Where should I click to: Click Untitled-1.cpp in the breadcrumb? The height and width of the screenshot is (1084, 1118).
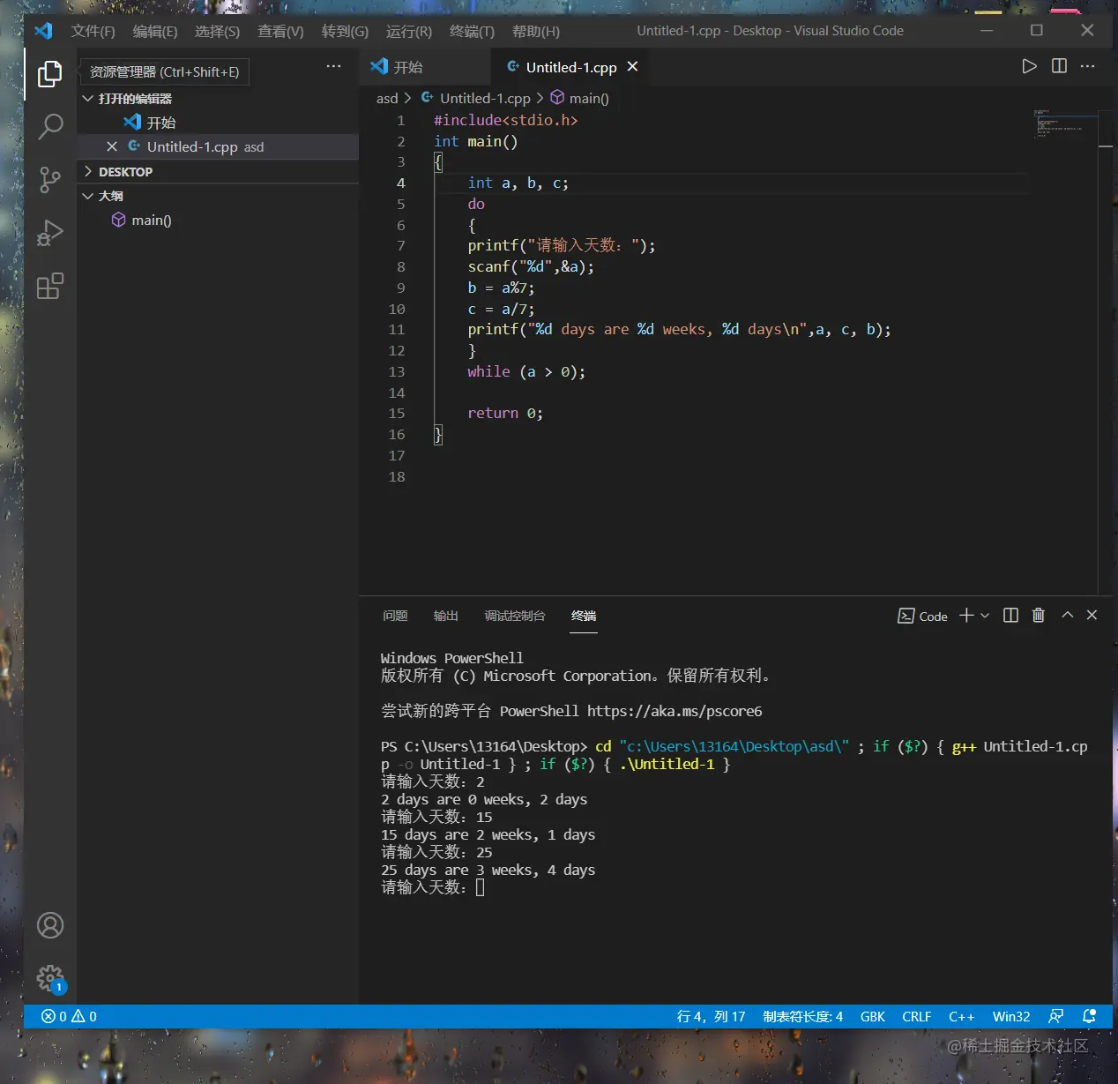485,99
